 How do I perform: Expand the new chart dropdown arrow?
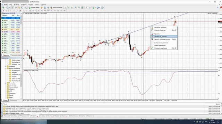point(5,8)
